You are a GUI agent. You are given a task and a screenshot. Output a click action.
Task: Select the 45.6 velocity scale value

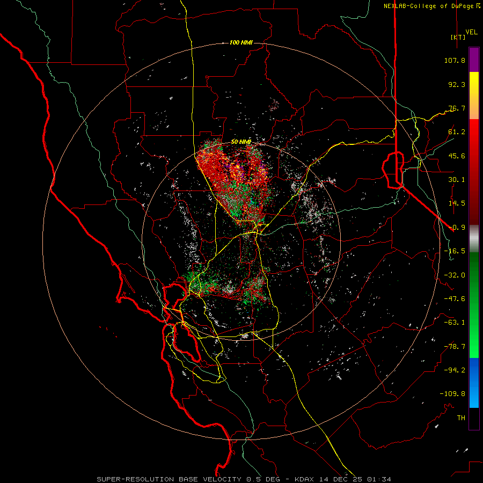point(457,156)
